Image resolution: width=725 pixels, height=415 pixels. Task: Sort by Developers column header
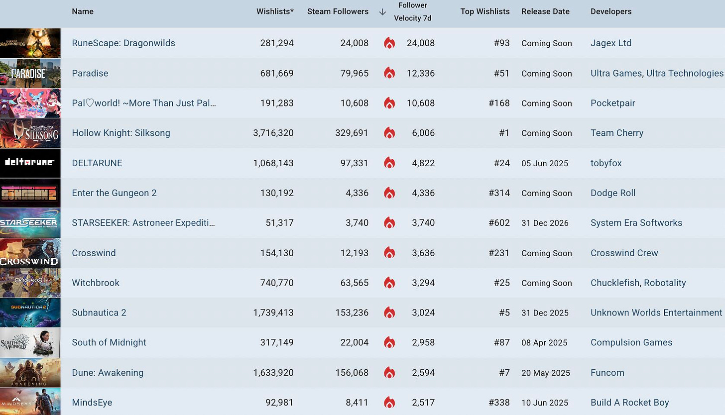pyautogui.click(x=611, y=11)
